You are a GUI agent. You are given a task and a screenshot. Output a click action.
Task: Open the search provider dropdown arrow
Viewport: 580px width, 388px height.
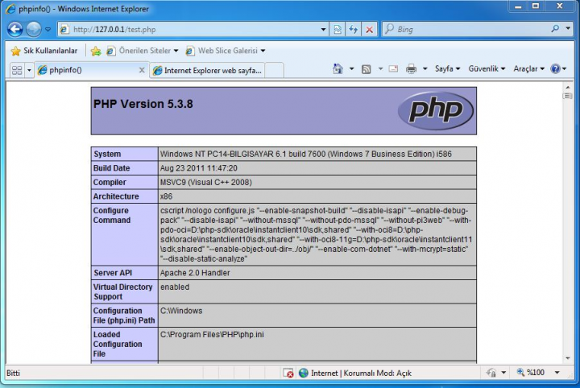click(568, 29)
